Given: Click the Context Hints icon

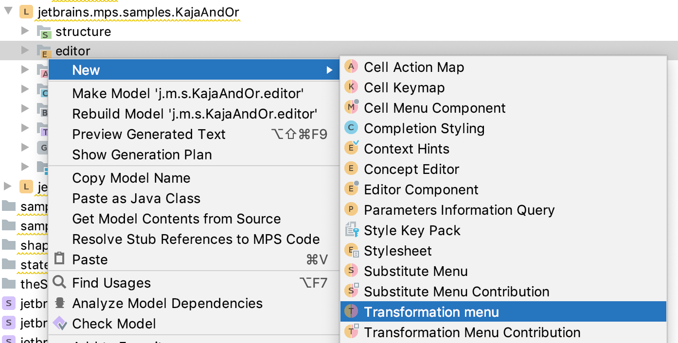Looking at the screenshot, I should pos(351,149).
